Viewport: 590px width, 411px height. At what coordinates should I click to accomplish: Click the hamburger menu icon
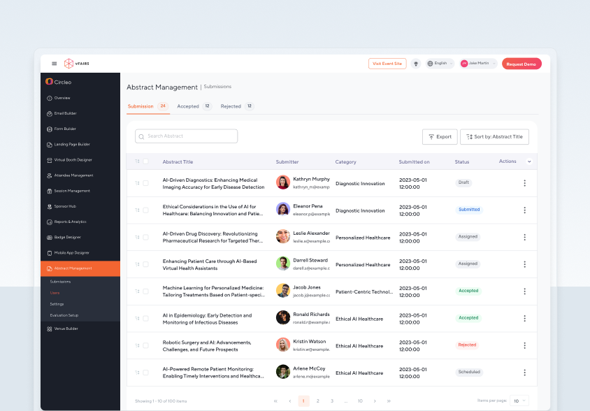[x=54, y=64]
